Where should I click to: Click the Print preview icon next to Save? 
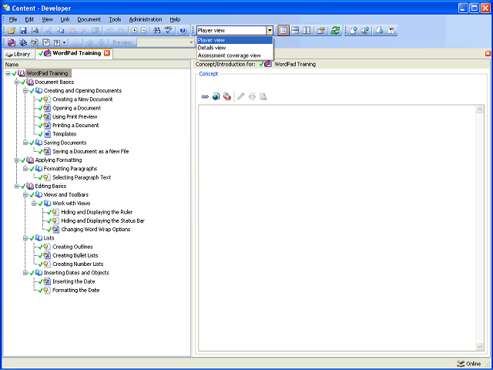[35, 31]
